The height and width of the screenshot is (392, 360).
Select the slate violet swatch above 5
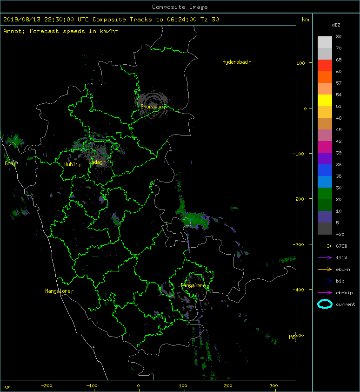click(x=325, y=216)
